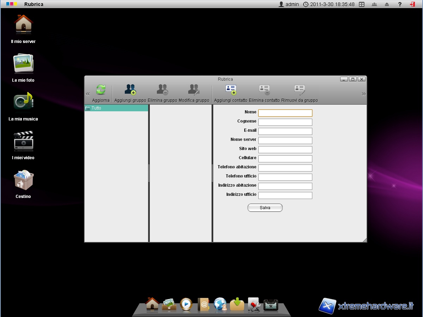This screenshot has width=423, height=317.
Task: Open the help question mark icon
Action: [x=400, y=4]
